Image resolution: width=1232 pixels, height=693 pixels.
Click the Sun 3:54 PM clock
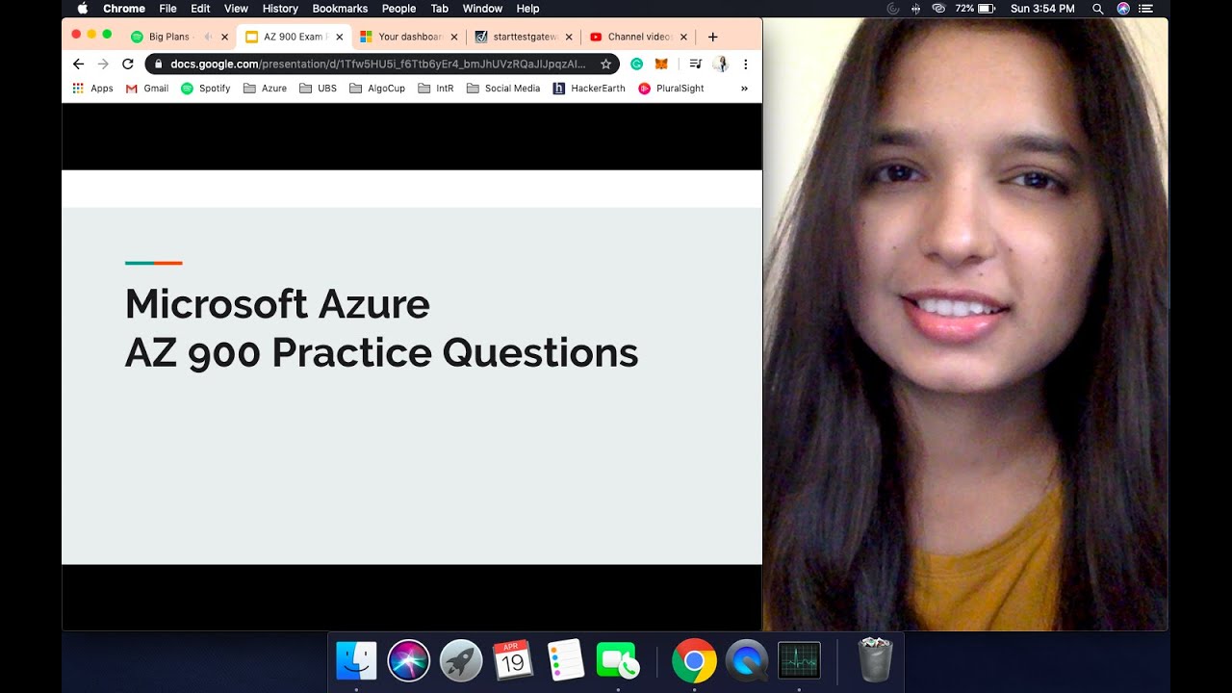tap(1042, 9)
